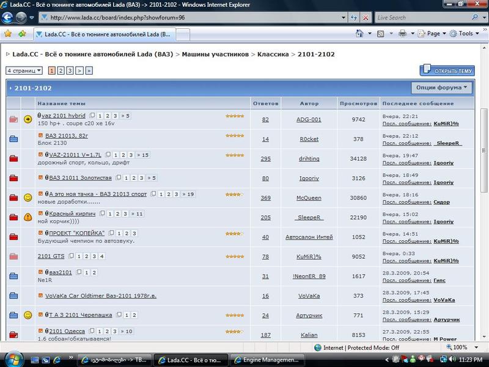This screenshot has height=367, width=489.
Task: Click the red folder icon for VAZ-21011 V=1.7L
Action: [x=13, y=158]
